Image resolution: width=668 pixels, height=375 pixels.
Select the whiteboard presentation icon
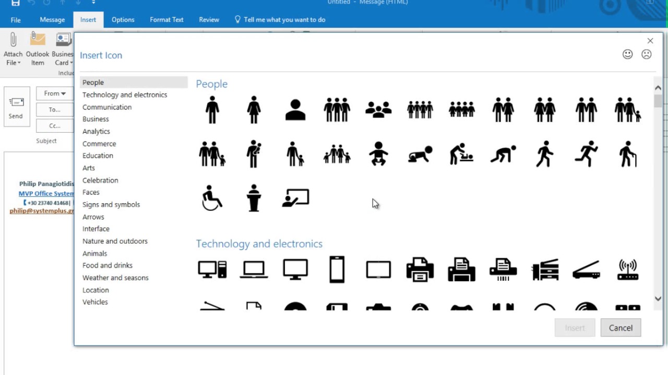coord(295,198)
